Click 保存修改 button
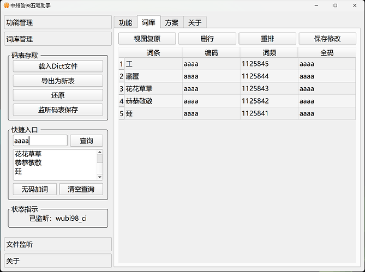 point(327,39)
